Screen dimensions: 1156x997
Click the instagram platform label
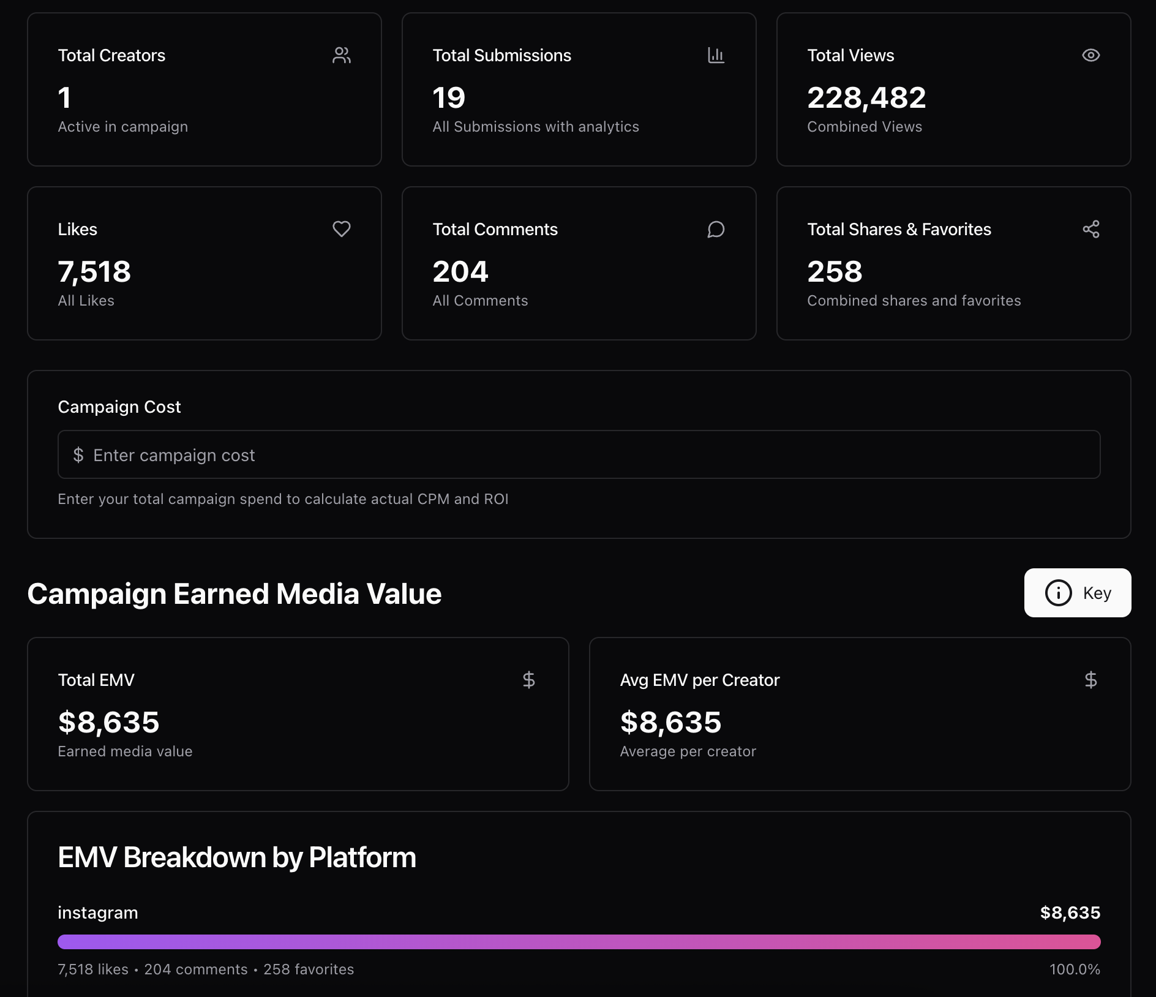click(98, 912)
